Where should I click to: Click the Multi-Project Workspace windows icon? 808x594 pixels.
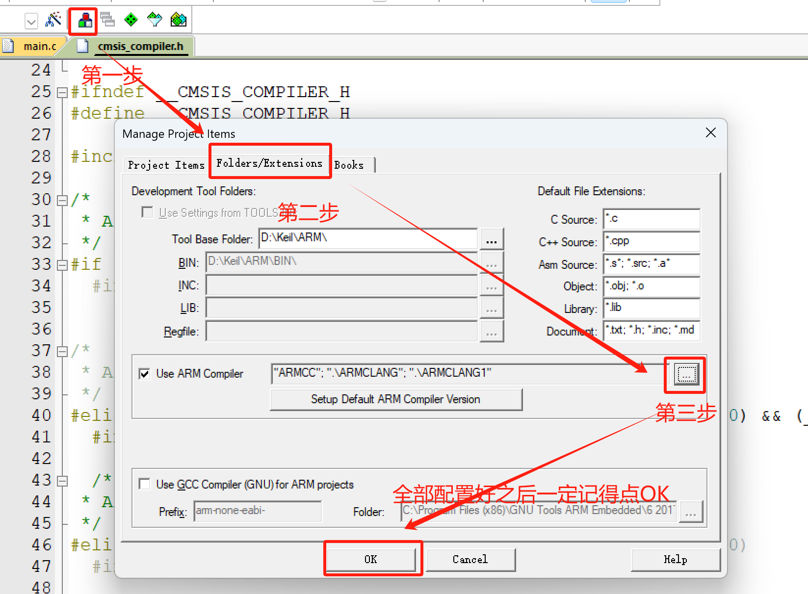tap(107, 20)
